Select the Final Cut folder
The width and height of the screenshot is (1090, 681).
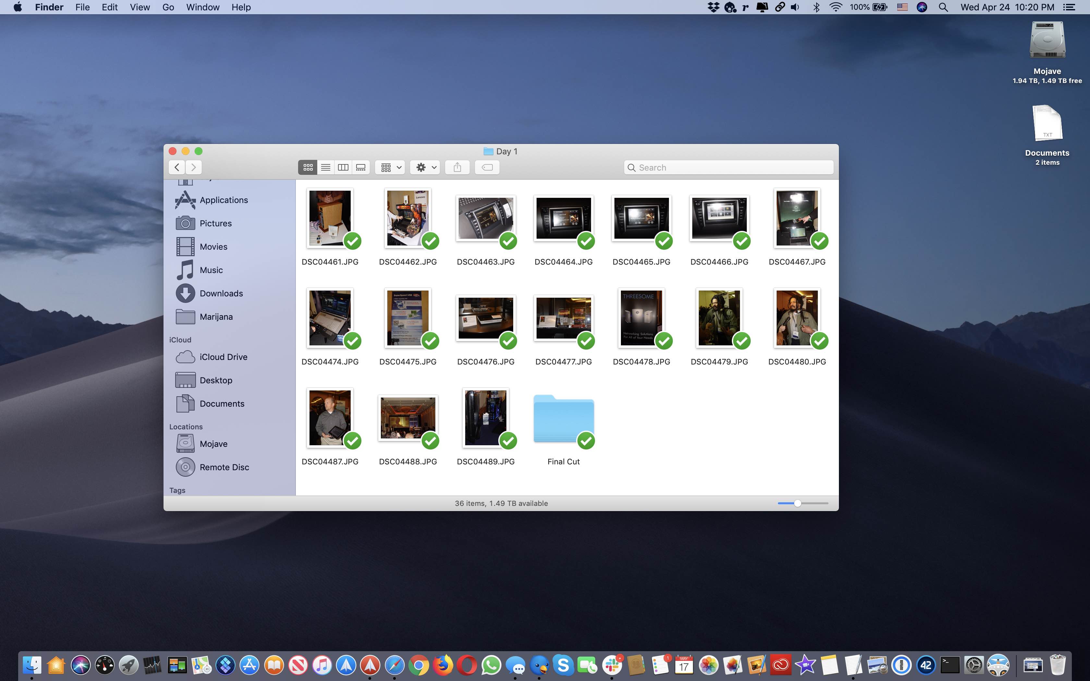point(563,419)
